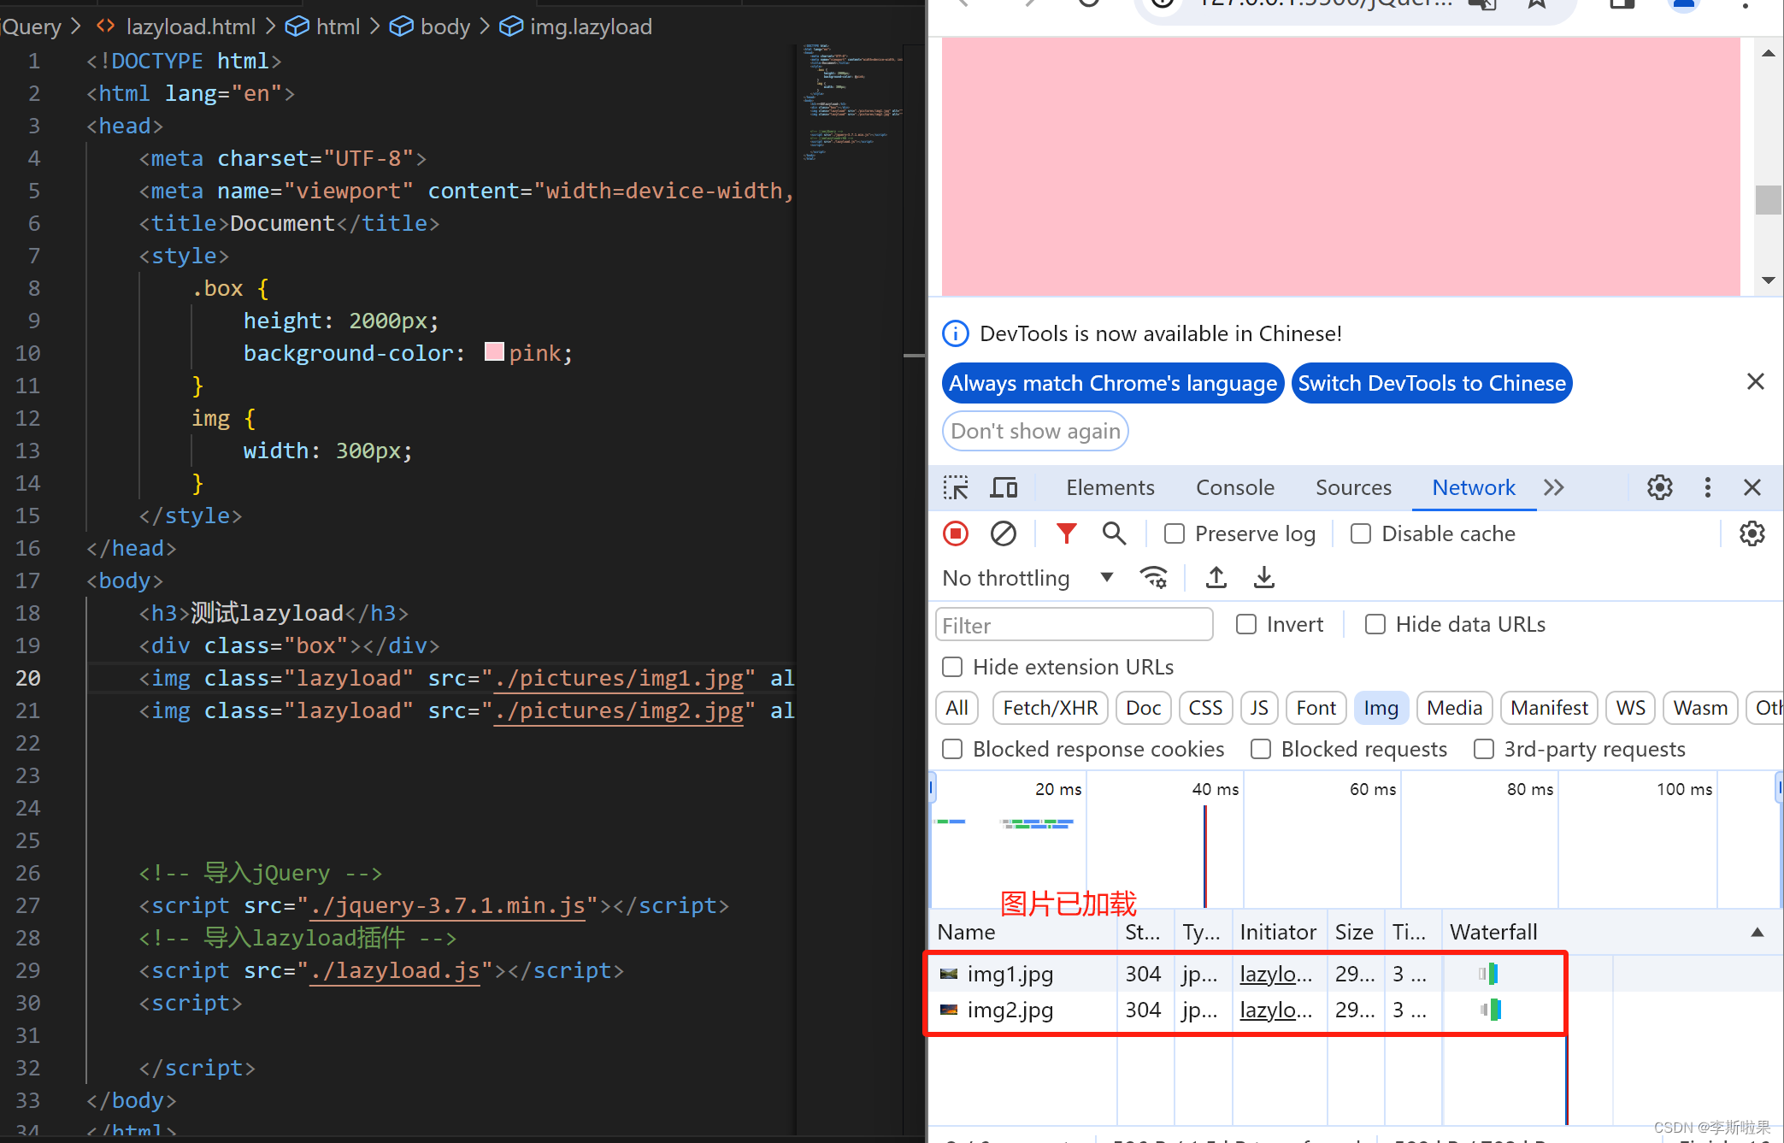Open DevTools three-dot customize menu
This screenshot has width=1784, height=1143.
(1708, 487)
